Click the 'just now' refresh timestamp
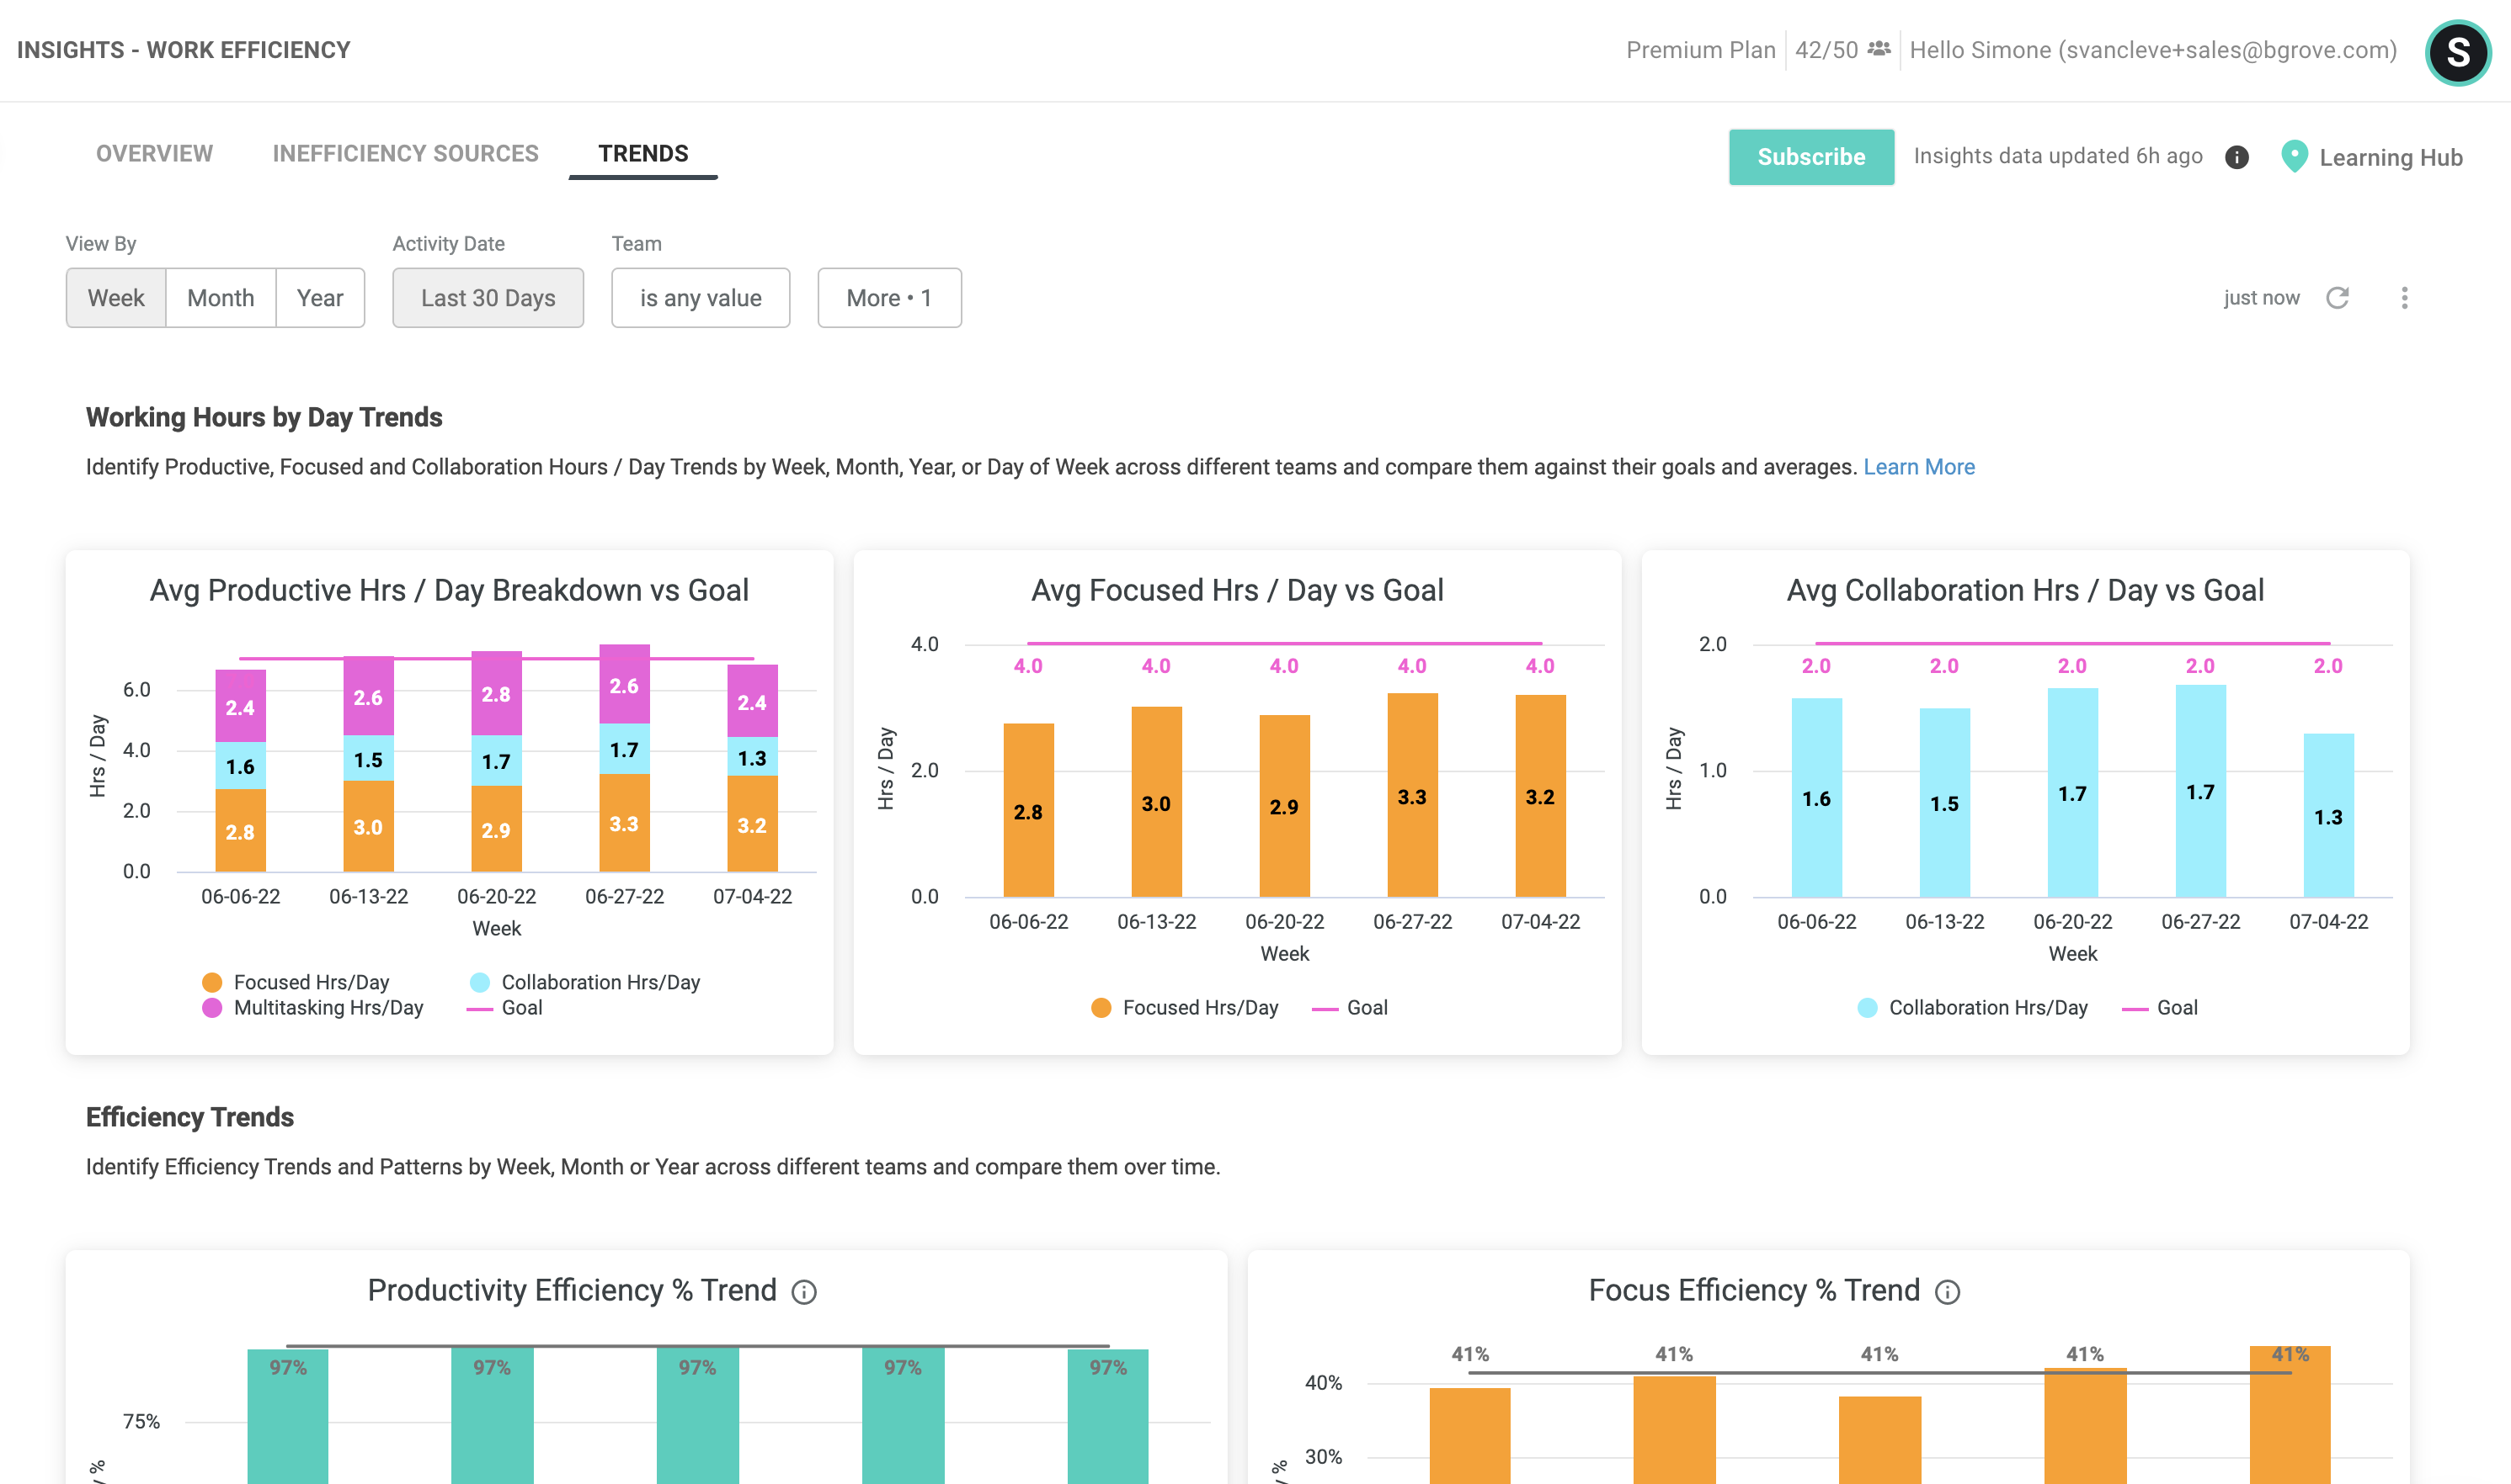This screenshot has height=1484, width=2511. 2261,298
